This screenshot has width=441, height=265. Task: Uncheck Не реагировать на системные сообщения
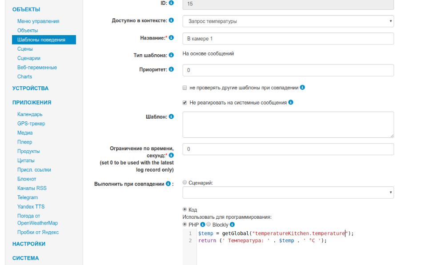coord(185,103)
